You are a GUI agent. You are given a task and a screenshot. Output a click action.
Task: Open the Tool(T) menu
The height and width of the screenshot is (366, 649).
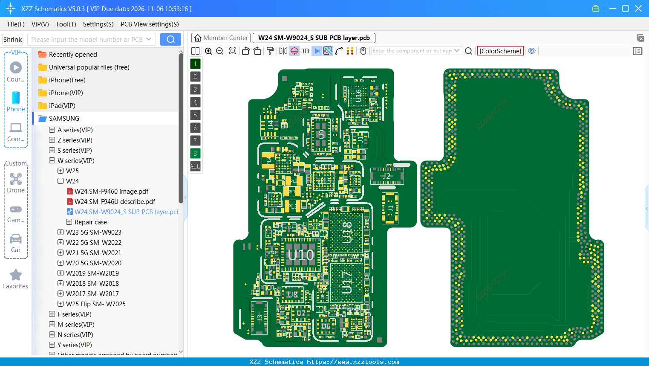tap(66, 24)
